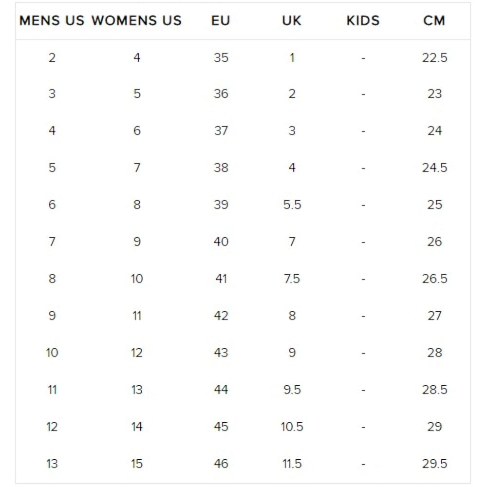Select Womens US size 10 cell
Viewport: 487px width, 487px height.
(137, 279)
